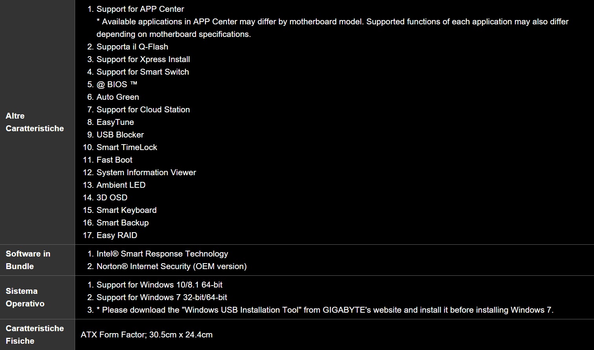Select the "@ BIOS" feature entry
This screenshot has height=350, width=594.
pyautogui.click(x=117, y=84)
